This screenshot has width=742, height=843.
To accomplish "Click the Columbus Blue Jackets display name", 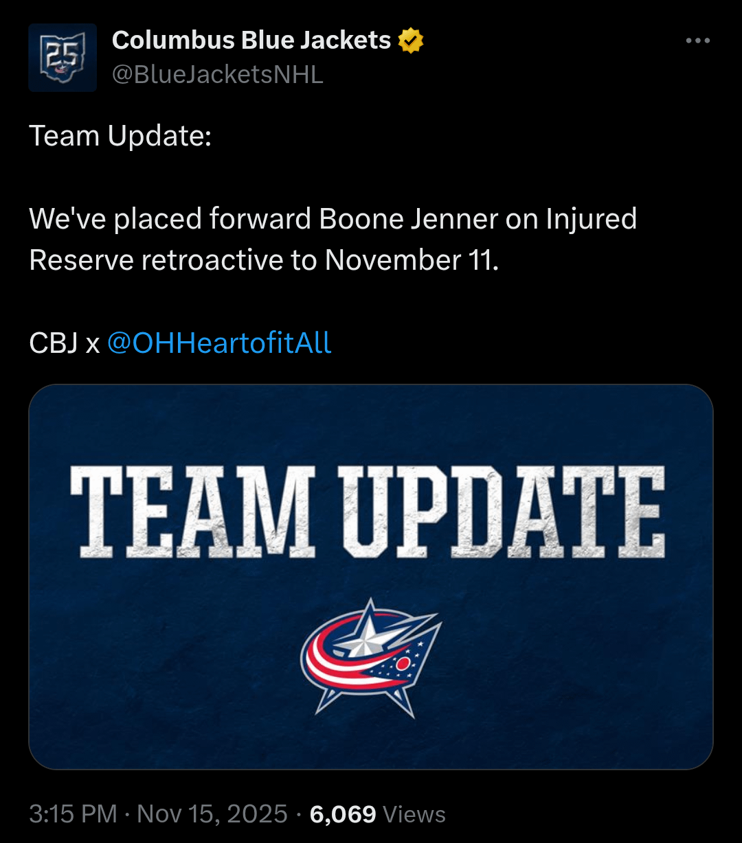I will tap(251, 41).
